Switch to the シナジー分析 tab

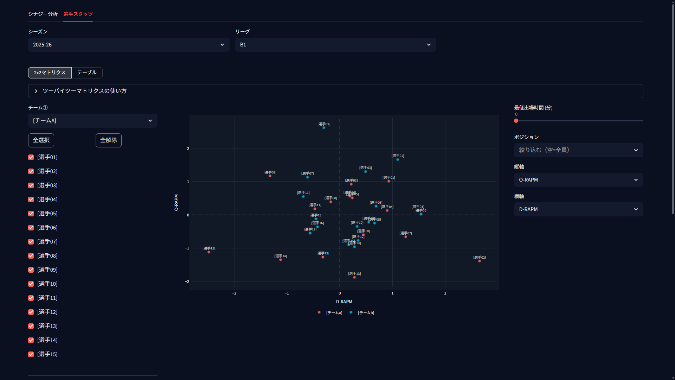point(43,14)
